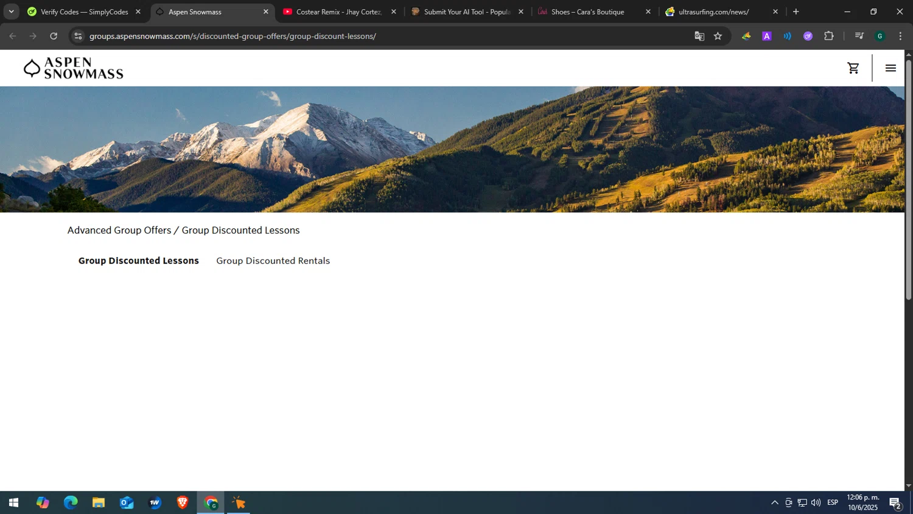Select the Group Discounted Rentals tab

coord(273,261)
